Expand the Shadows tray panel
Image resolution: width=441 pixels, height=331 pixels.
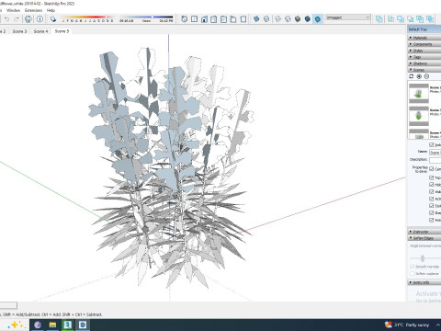[x=424, y=63]
